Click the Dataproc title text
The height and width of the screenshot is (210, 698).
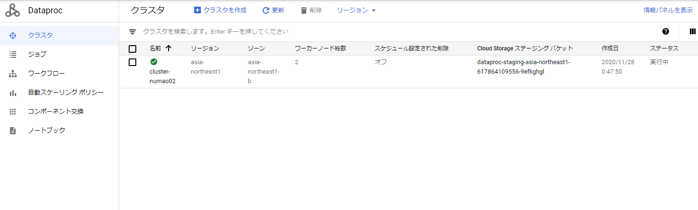pos(45,10)
